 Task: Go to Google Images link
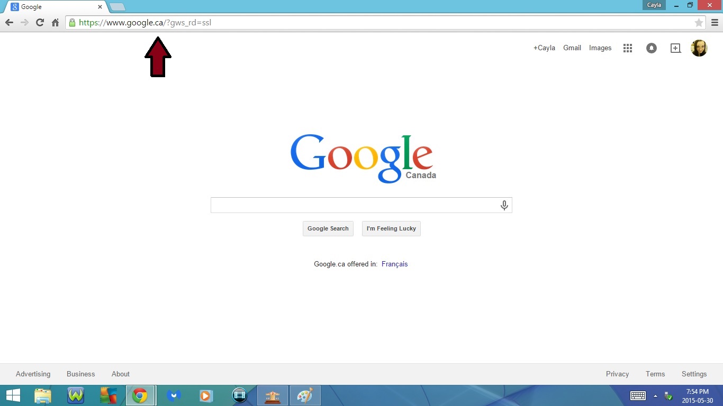(600, 48)
